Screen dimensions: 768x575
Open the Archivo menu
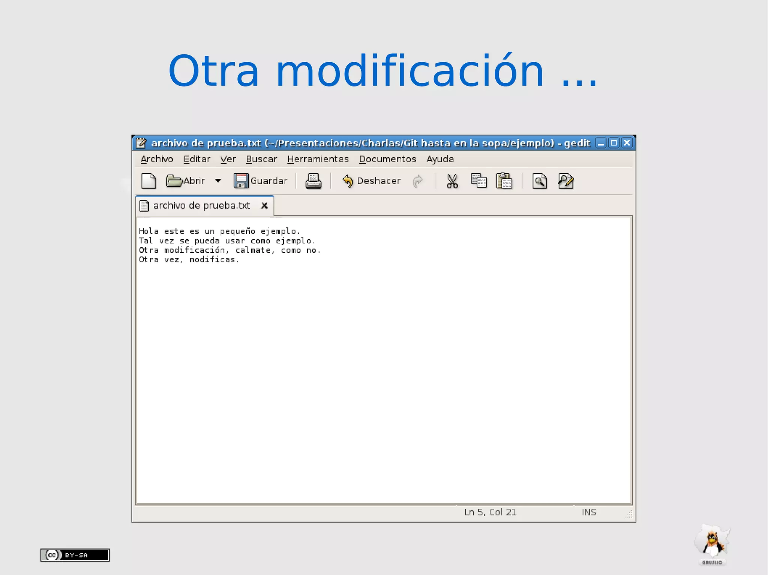point(157,159)
